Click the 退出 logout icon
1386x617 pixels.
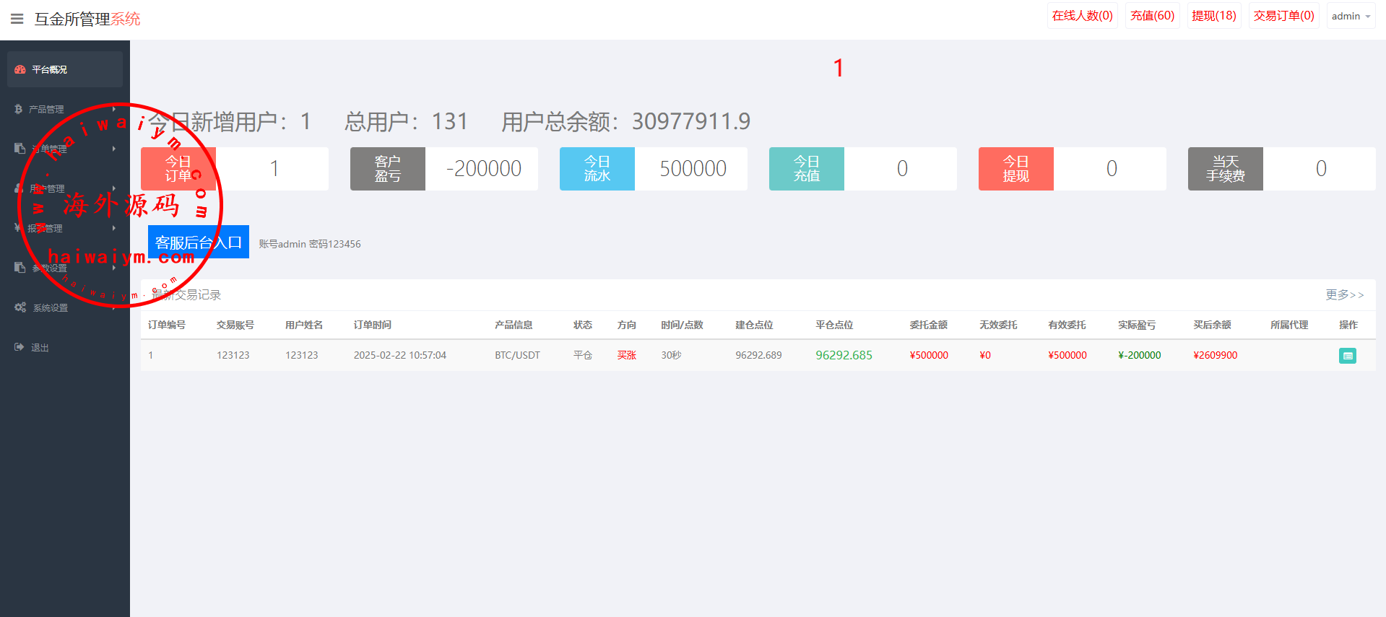point(20,347)
